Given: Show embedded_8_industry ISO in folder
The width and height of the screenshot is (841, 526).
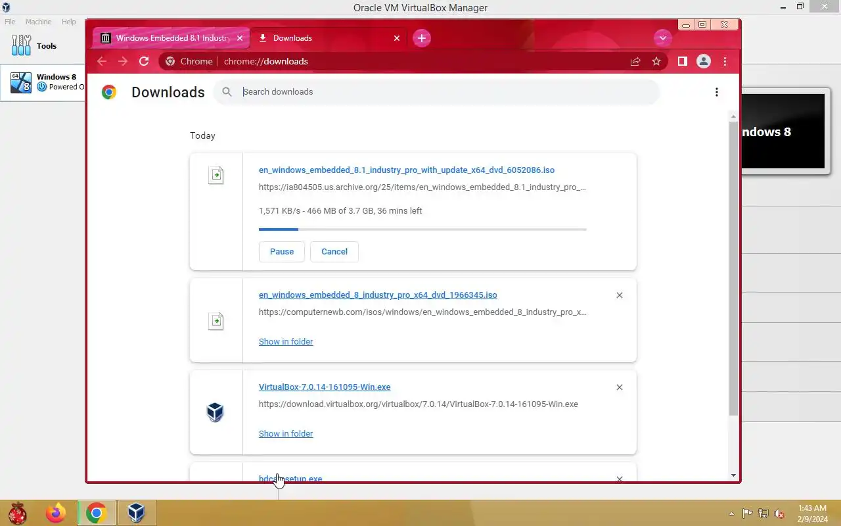Looking at the screenshot, I should [286, 341].
